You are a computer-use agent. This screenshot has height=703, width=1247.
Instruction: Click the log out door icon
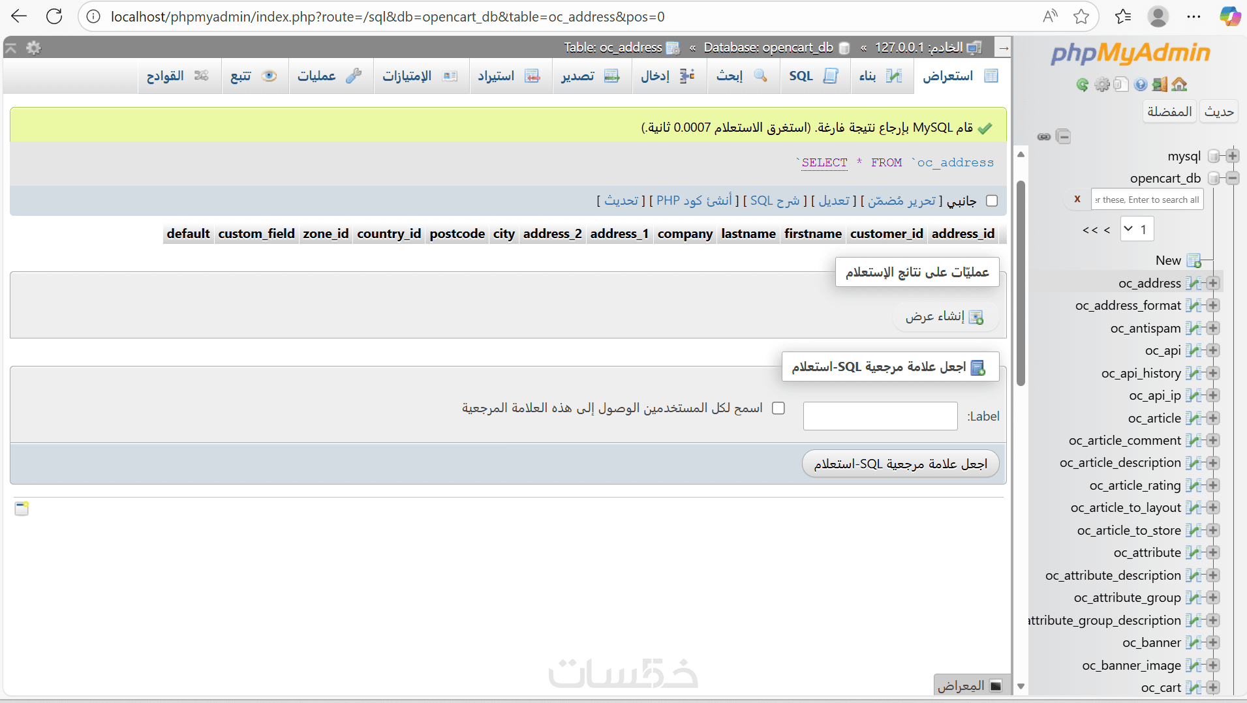(x=1160, y=84)
